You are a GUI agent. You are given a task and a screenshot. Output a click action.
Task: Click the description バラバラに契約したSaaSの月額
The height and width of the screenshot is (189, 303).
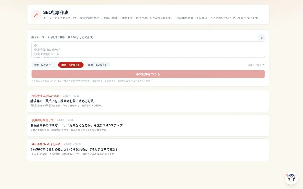(x=73, y=154)
